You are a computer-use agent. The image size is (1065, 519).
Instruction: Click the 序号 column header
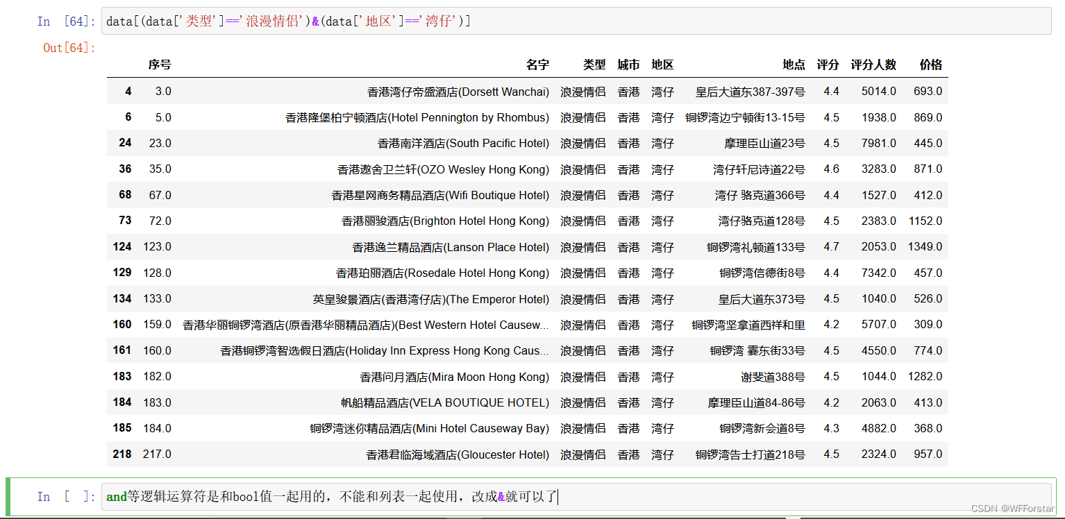pos(159,65)
